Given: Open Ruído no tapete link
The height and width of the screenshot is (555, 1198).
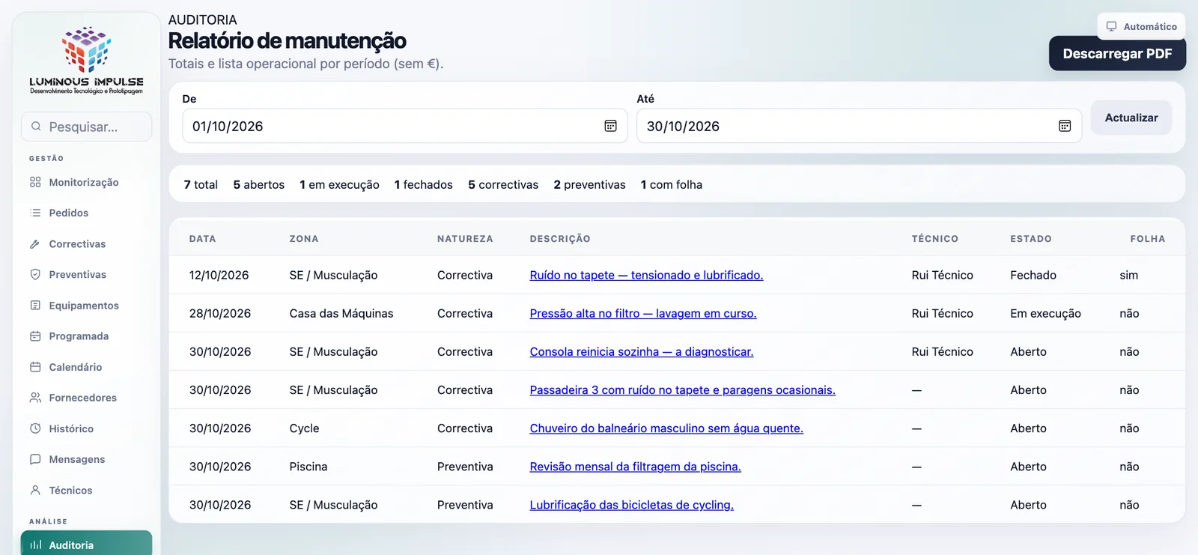Looking at the screenshot, I should (646, 275).
